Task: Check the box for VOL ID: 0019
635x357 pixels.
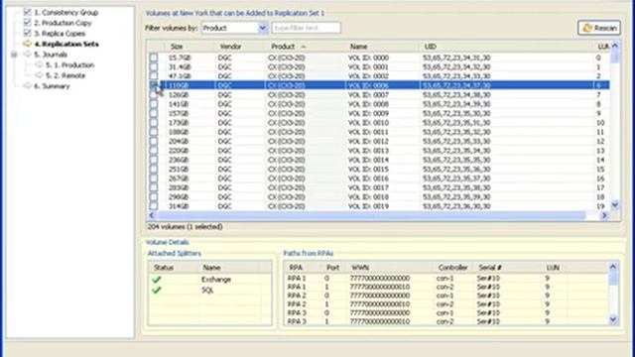Action: coord(154,206)
